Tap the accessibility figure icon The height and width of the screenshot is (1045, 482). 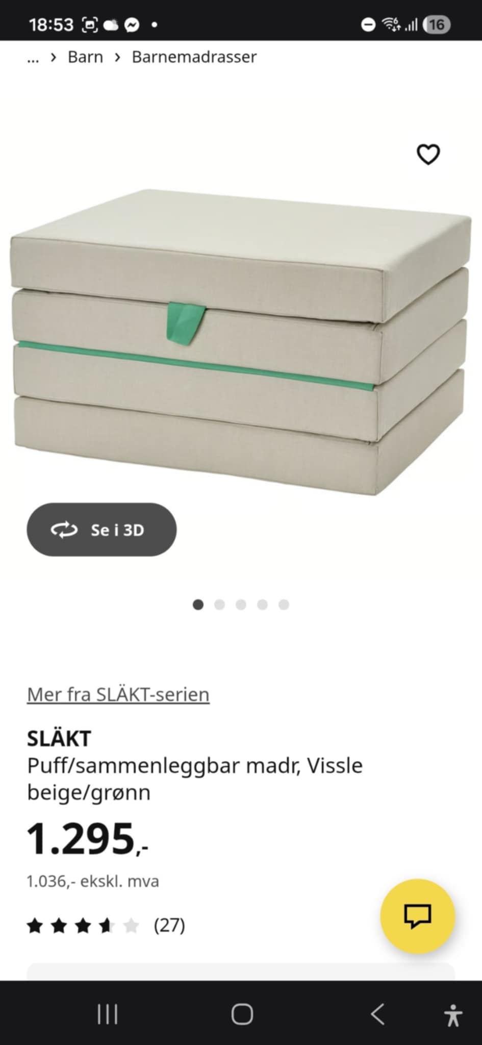[x=453, y=1014]
